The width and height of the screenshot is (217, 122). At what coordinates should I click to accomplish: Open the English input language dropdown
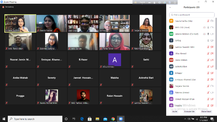tap(142, 2)
